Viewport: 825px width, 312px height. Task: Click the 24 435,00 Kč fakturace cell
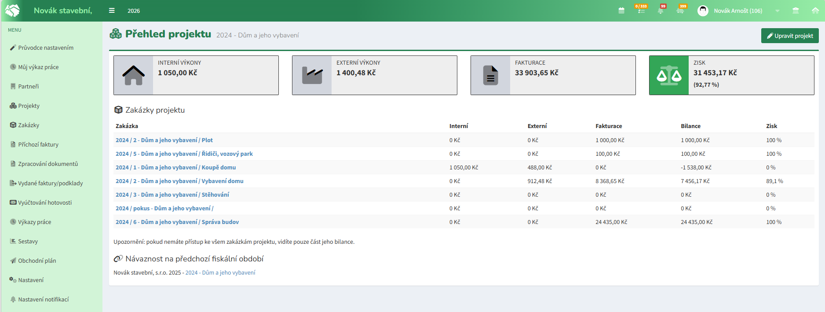tap(611, 222)
